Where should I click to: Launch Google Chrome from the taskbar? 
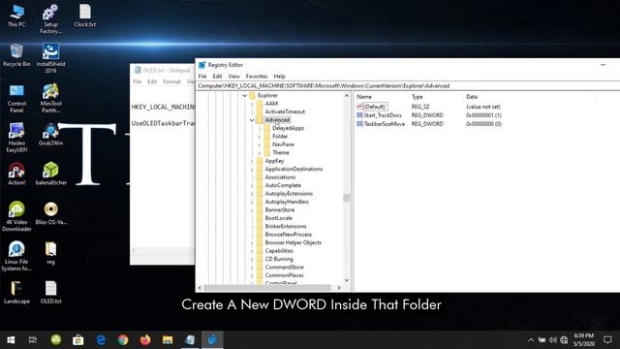(123, 340)
